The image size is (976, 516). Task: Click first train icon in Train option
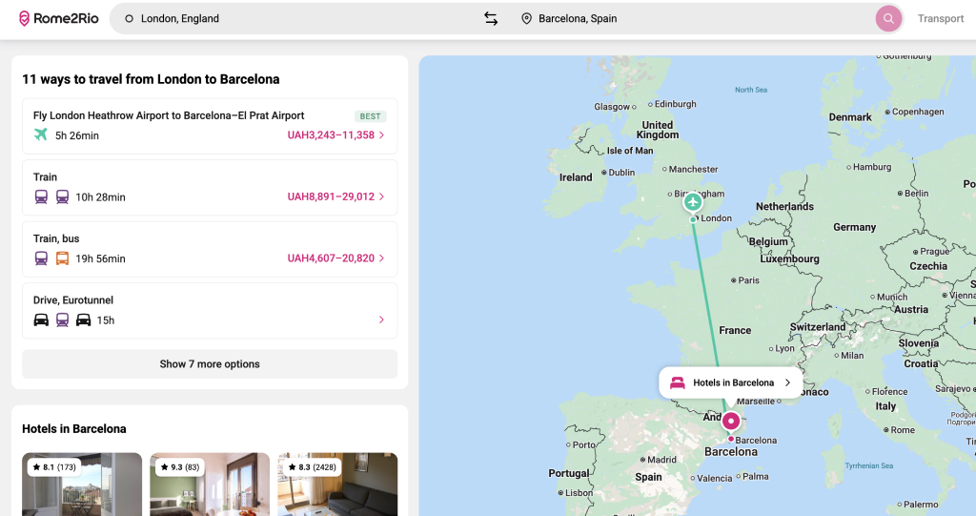41,196
